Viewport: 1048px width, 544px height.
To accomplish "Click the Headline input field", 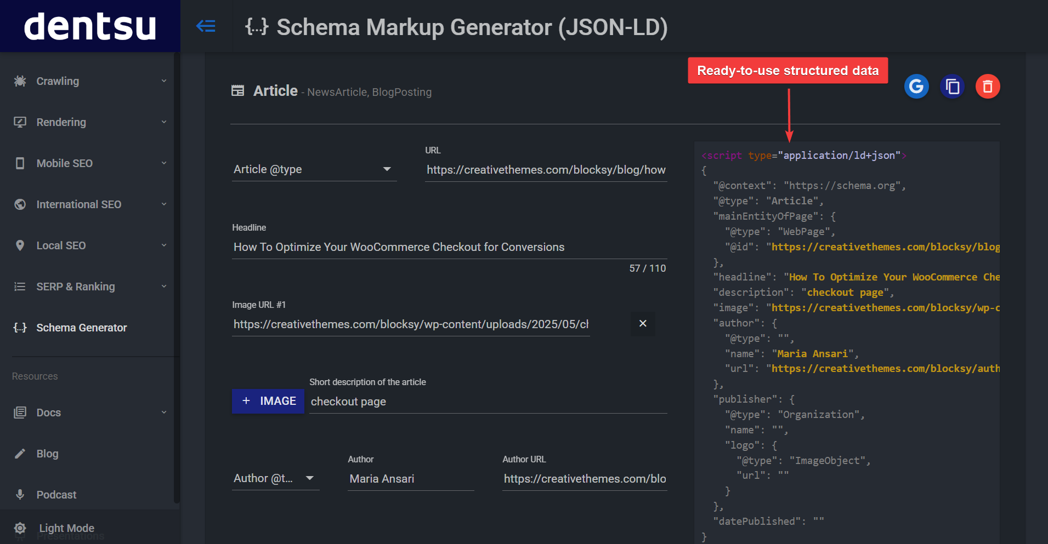I will click(x=450, y=247).
